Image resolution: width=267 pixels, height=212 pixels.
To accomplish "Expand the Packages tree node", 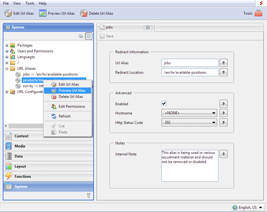I will (x=7, y=45).
